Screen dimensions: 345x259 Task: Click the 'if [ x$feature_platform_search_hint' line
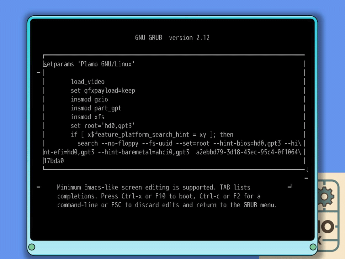(x=152, y=134)
